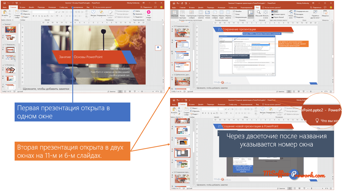342x191 pixels.
Task: Click Образец заметок in pptx:1 window
Action: [x=228, y=14]
